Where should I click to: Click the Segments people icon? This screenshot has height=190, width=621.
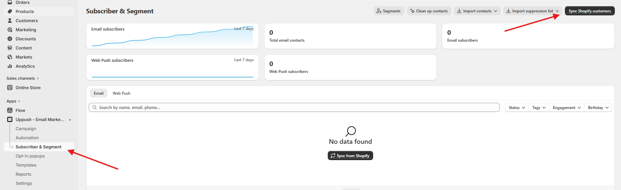coord(379,11)
